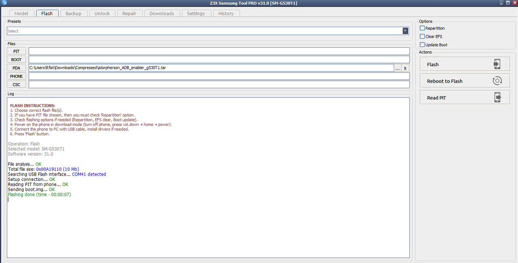The height and width of the screenshot is (263, 518).
Task: Click the CSC file button
Action: point(16,85)
